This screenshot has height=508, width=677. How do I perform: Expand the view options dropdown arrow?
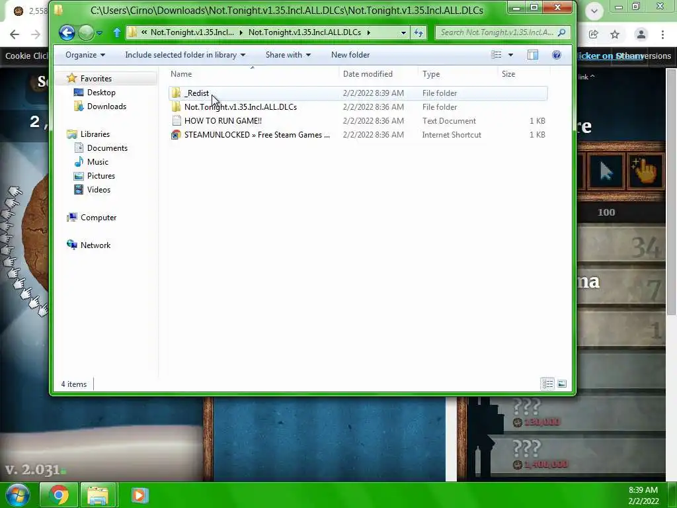[x=511, y=55]
